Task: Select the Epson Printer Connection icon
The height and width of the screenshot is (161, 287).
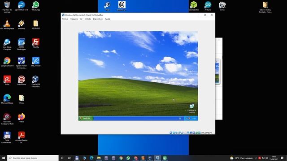Action: 22,63
